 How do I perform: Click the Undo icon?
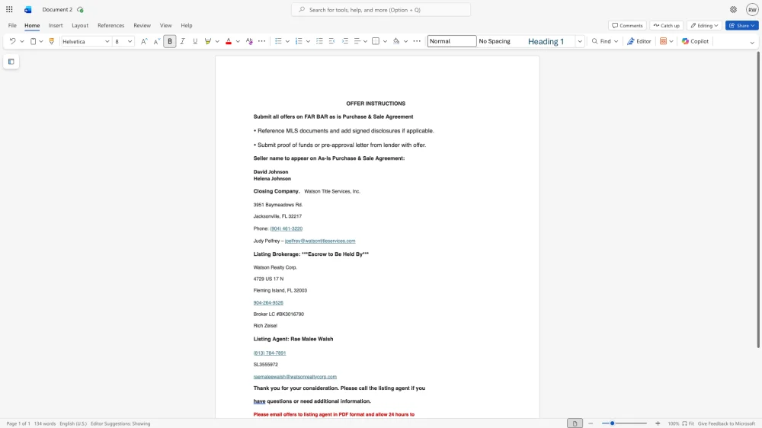pos(13,41)
